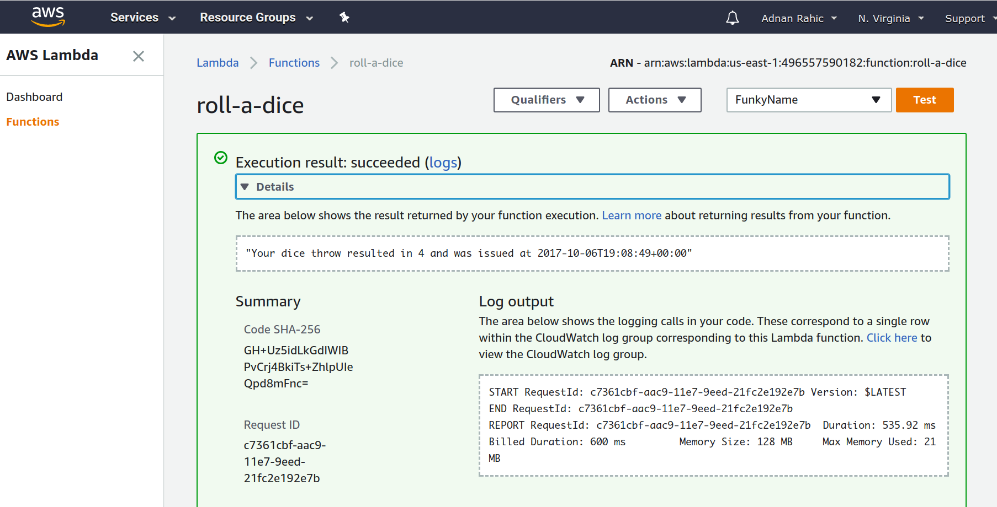Open the Services menu

[143, 18]
